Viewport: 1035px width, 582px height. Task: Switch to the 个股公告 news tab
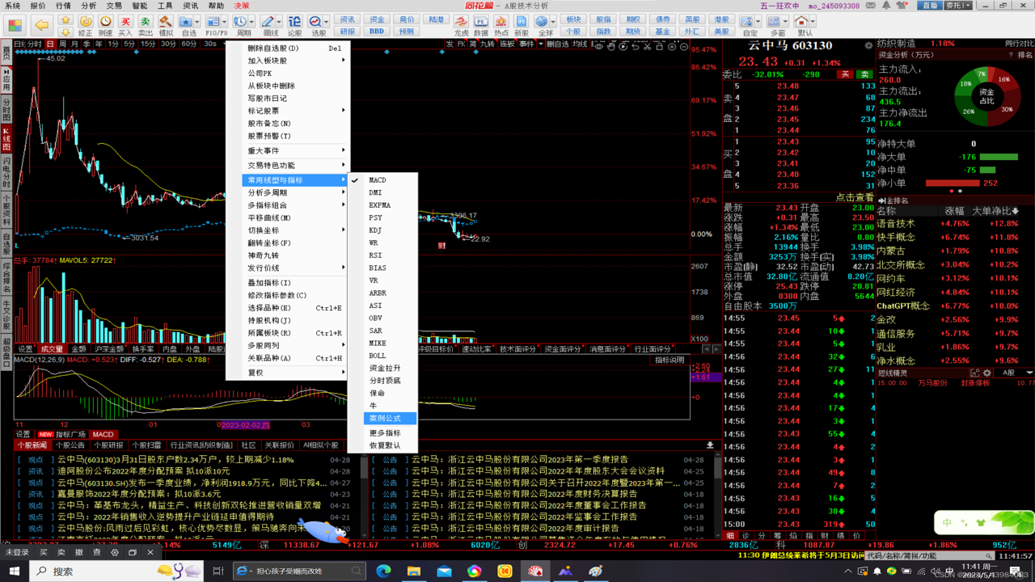(70, 445)
